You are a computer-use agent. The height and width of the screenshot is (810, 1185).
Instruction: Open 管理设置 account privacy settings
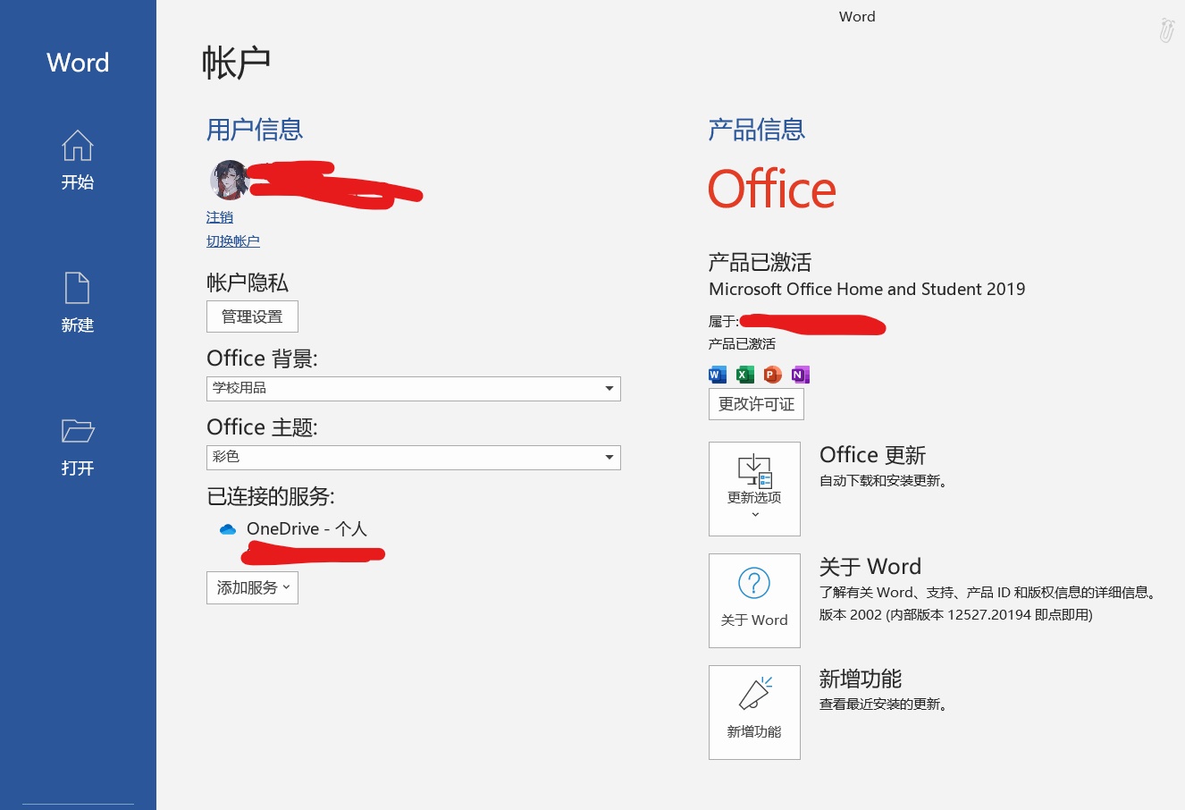click(x=252, y=316)
